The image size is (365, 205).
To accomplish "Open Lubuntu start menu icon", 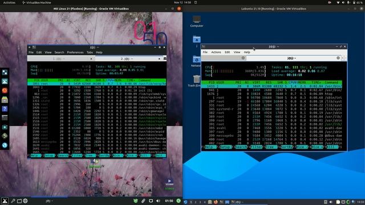I will click(185, 202).
